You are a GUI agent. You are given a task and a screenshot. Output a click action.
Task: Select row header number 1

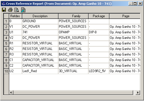[x=6, y=21]
